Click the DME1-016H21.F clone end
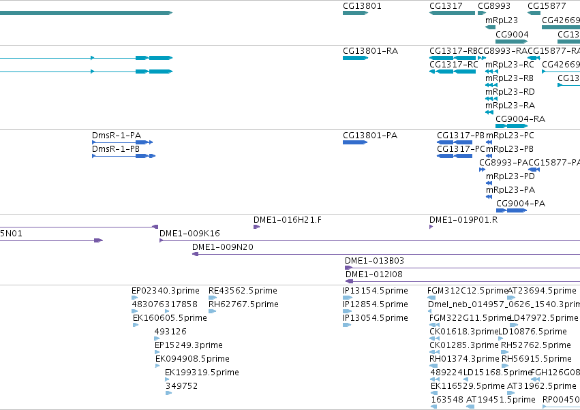 pyautogui.click(x=257, y=227)
